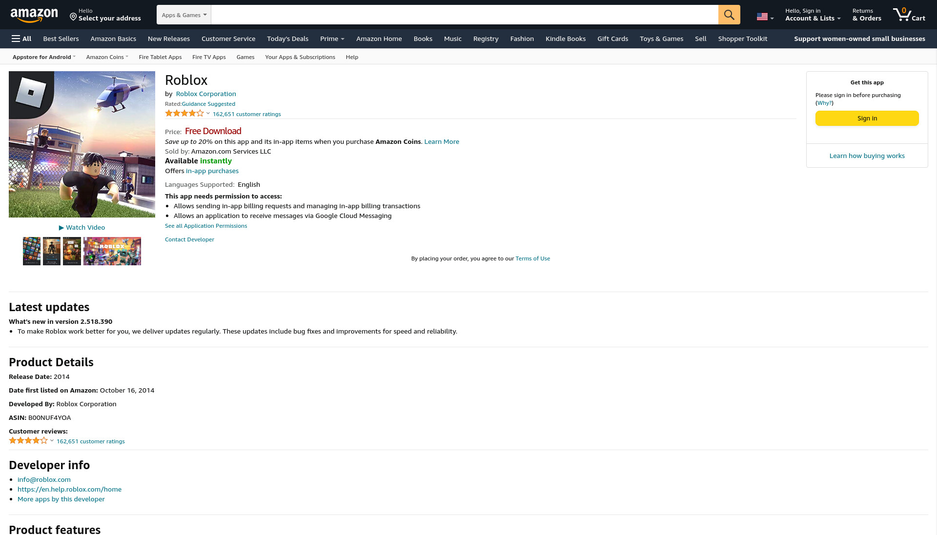Click the Why? link
The image size is (937, 535).
(824, 103)
